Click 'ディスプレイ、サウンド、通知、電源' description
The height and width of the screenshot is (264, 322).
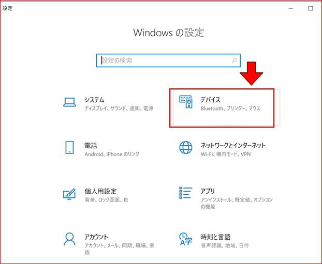point(119,108)
